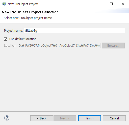
Task: Click the "Select new ProObject project name." description
Action: [28, 18]
